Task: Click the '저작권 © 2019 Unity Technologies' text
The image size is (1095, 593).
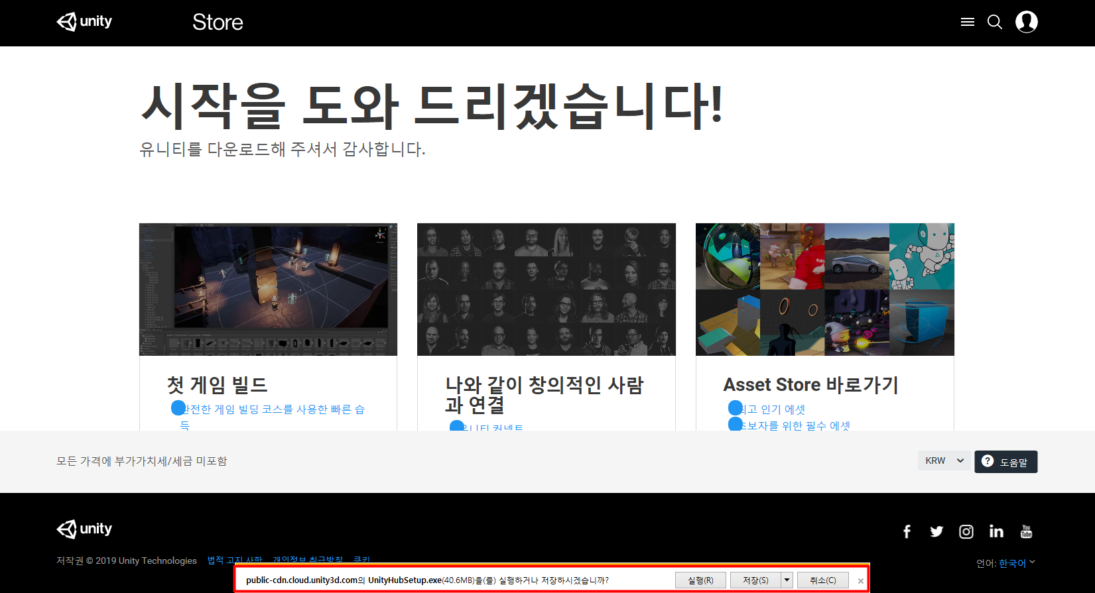Action: click(x=127, y=561)
